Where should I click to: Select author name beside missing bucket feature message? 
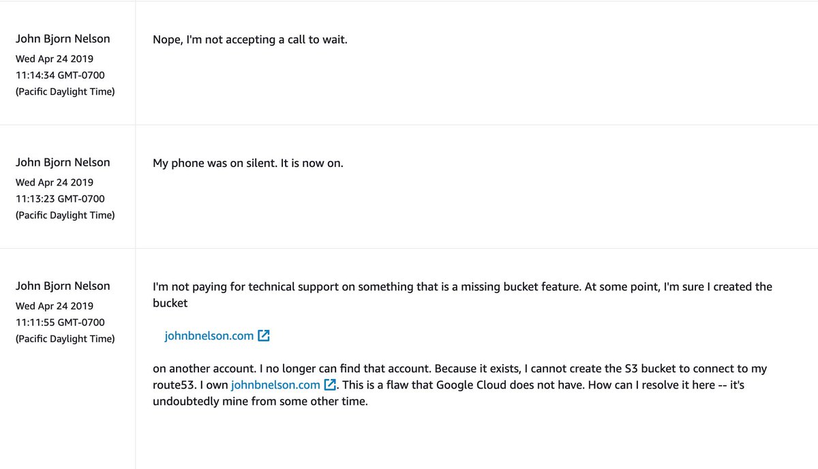point(63,286)
